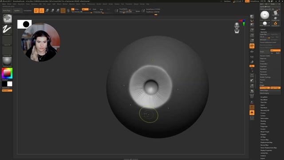
Task: Click the Draw Size slider
Action: pos(130,12)
